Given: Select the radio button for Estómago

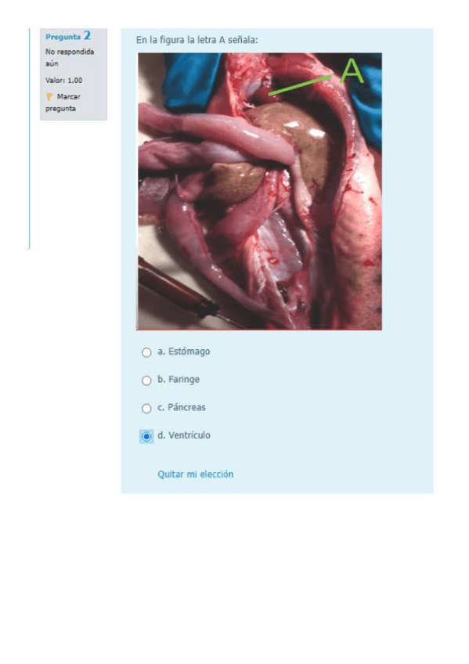Looking at the screenshot, I should click(x=146, y=352).
